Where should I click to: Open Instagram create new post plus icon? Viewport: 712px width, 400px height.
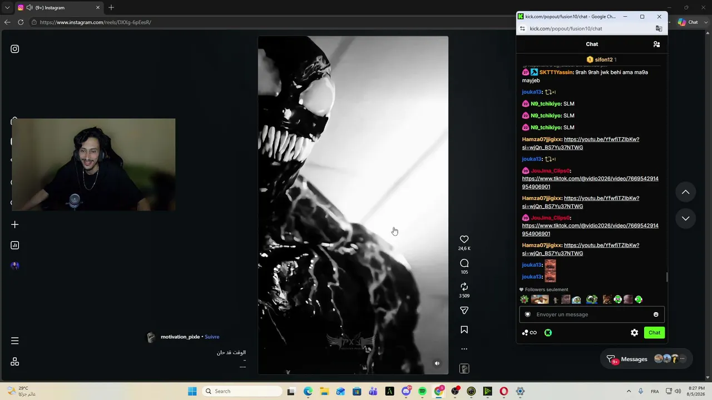point(15,224)
